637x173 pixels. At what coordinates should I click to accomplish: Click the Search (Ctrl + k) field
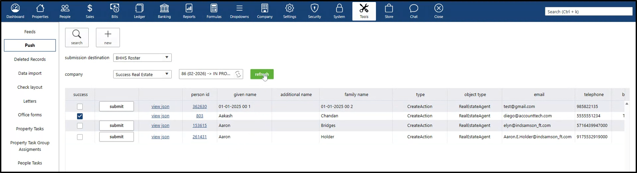pyautogui.click(x=588, y=12)
